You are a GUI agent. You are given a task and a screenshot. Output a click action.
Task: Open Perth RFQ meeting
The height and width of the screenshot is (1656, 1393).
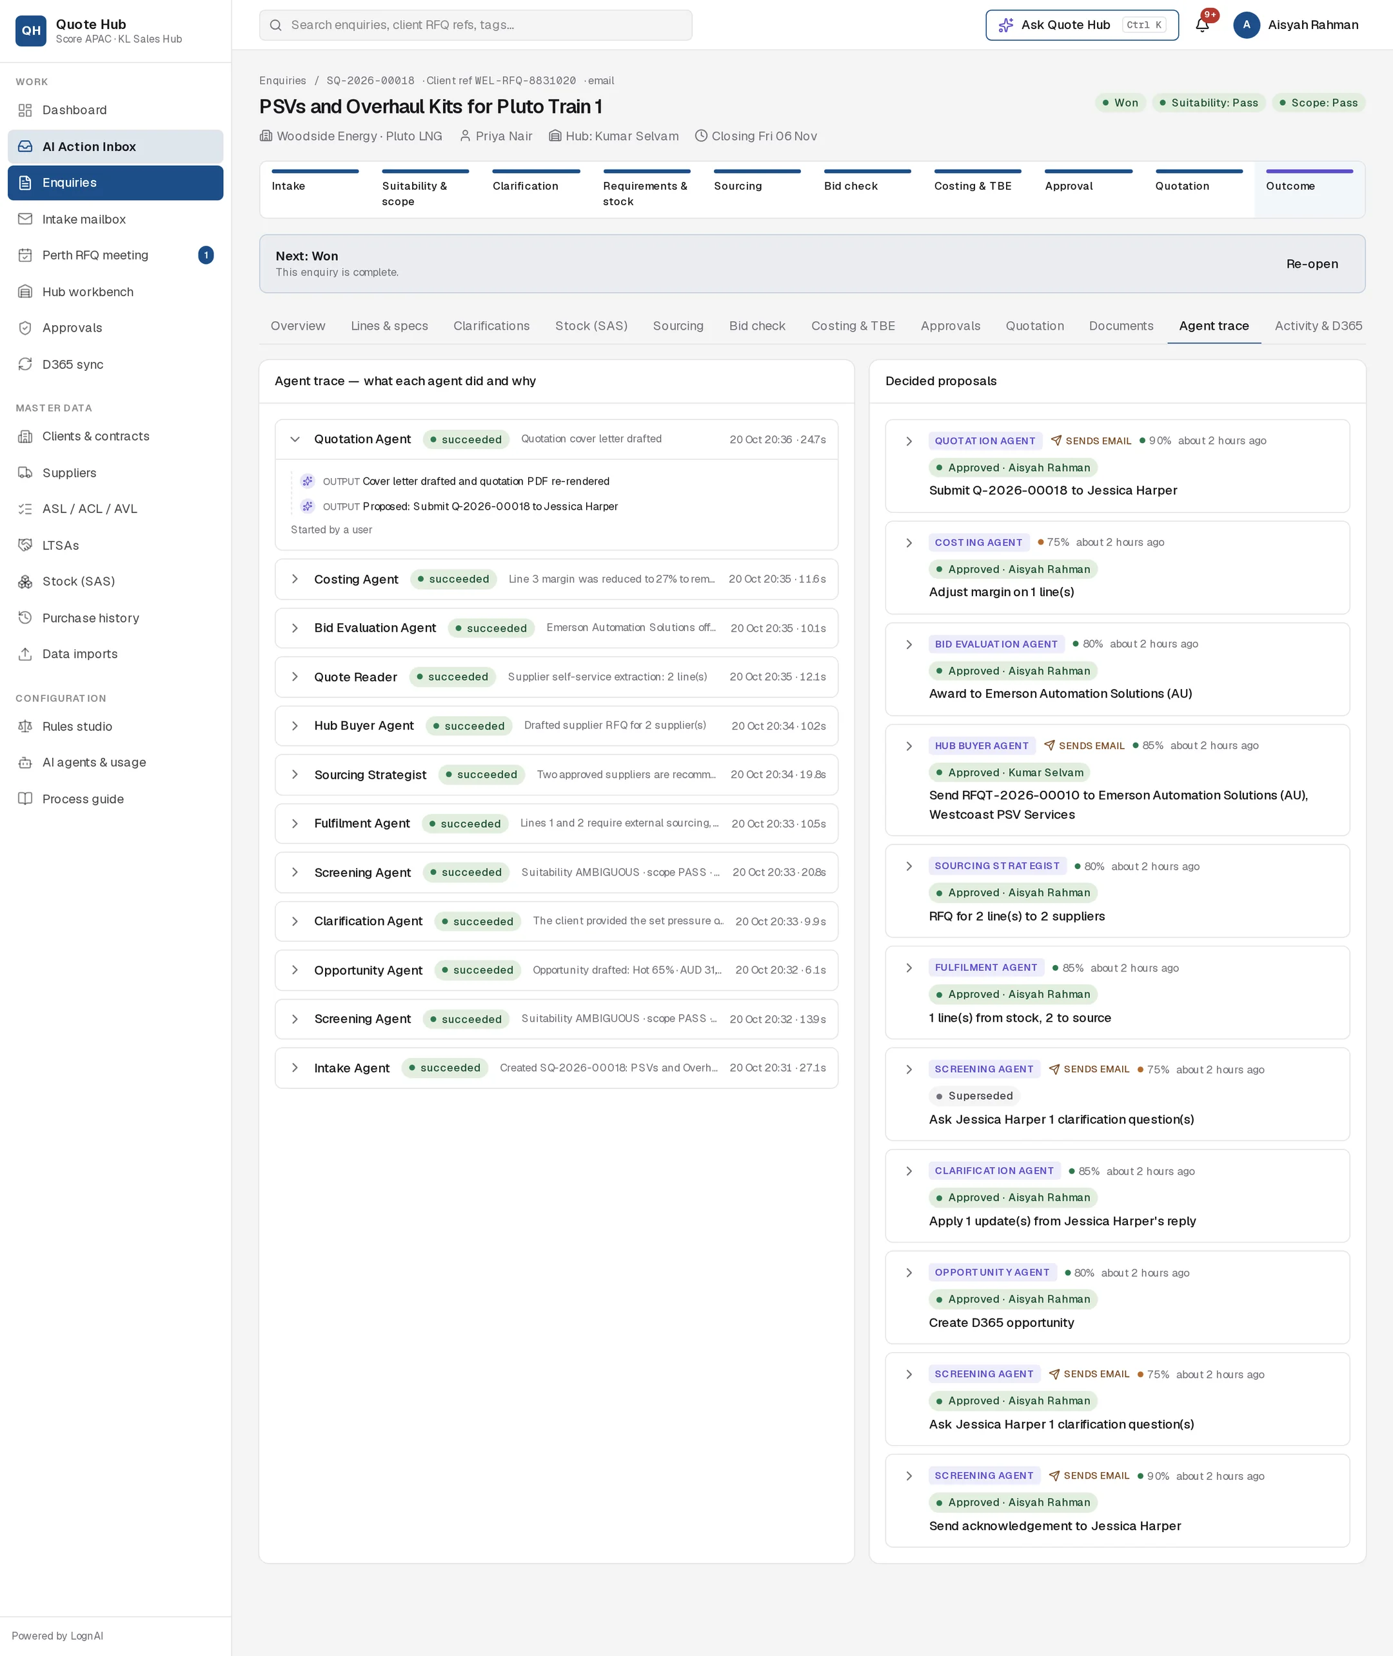pyautogui.click(x=115, y=255)
